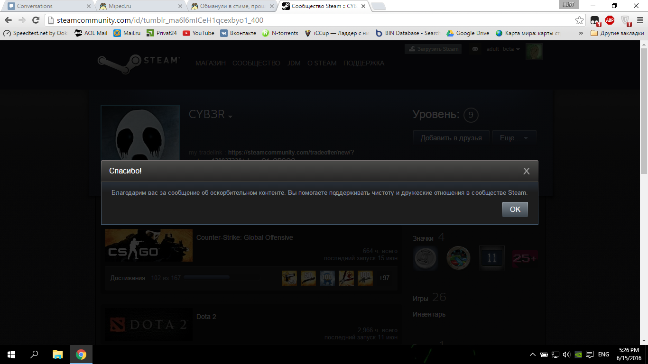This screenshot has height=364, width=648.
Task: Show hidden system tray icons
Action: click(533, 355)
